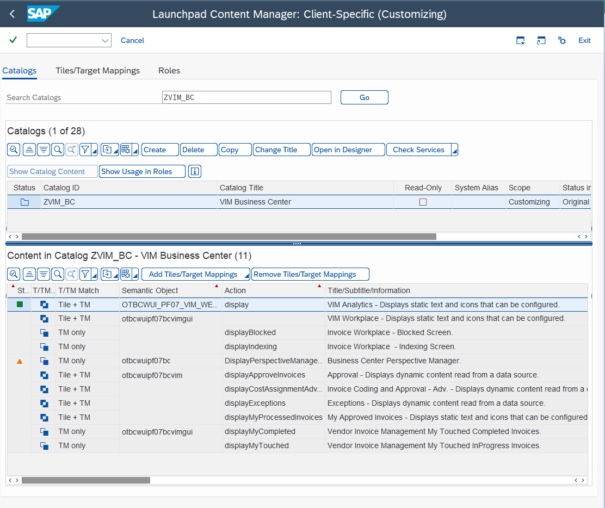Click orange warning triangle on Perspective Manager row
605x508 pixels.
[20, 362]
